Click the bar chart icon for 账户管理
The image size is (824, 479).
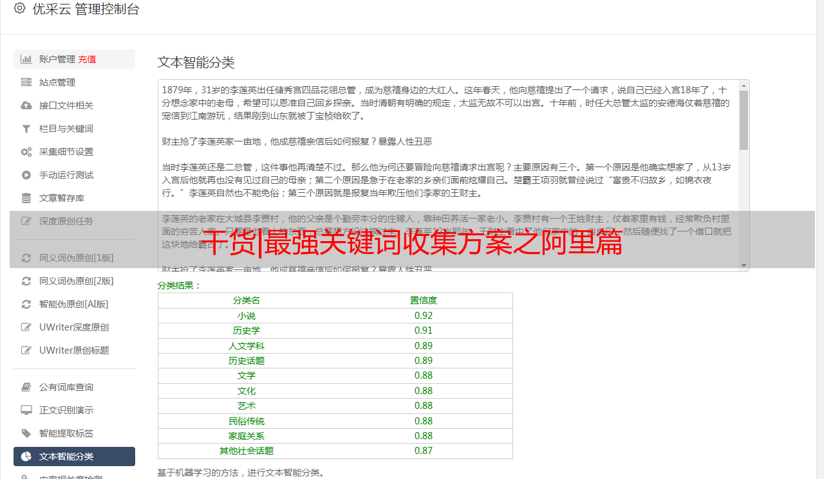[26, 59]
